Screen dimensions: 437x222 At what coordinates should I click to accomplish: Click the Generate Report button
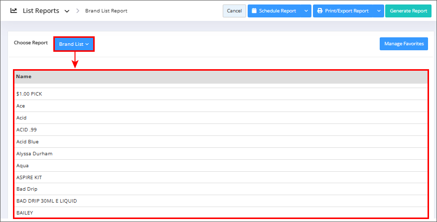point(408,11)
